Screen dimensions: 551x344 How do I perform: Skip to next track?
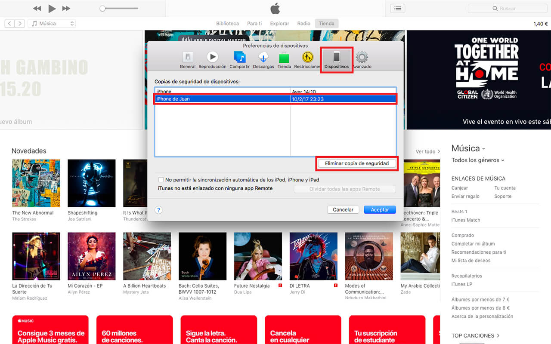point(66,9)
